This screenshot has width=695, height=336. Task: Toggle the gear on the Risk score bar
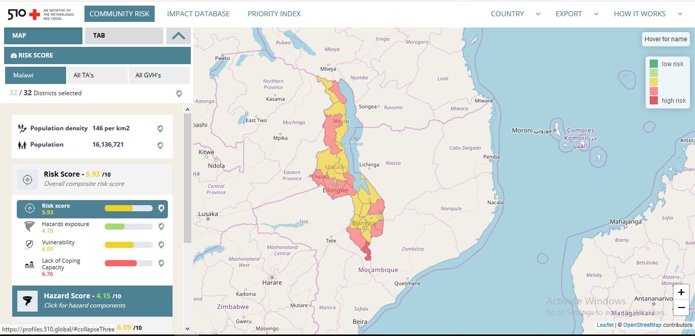point(162,208)
